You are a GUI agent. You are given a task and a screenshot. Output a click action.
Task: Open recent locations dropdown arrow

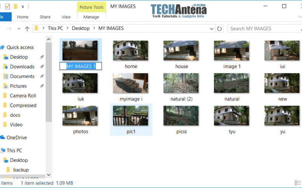click(19, 29)
